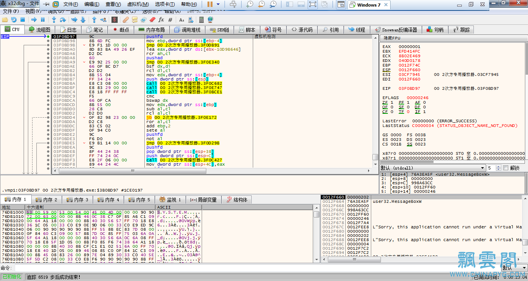This screenshot has height=281, width=528.
Task: Switch to the 内存布局 tab
Action: [152, 30]
